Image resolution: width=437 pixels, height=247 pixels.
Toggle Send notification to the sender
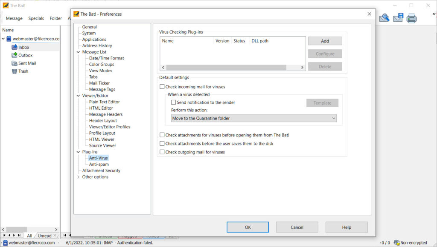pos(173,102)
